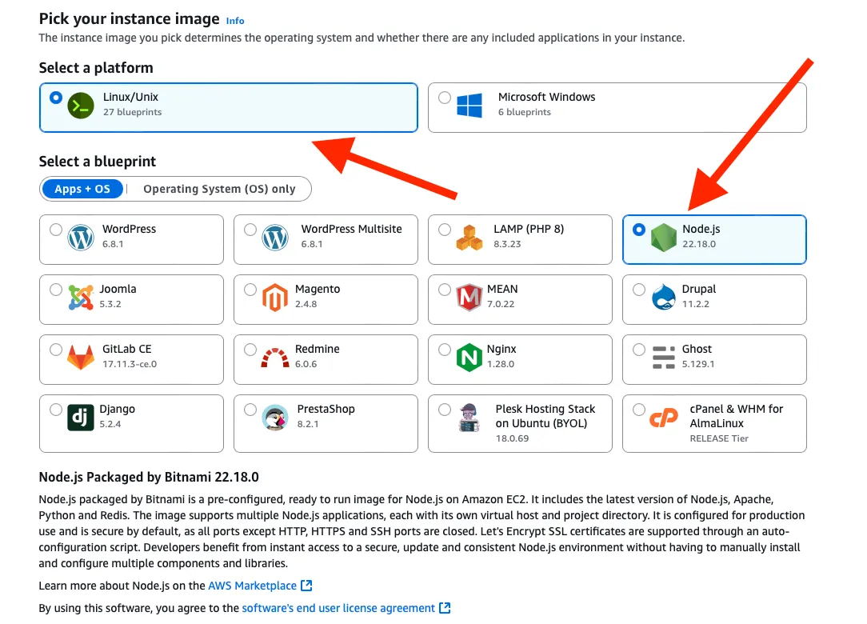Pick the Redmine radio button
Viewport: 867px width, 624px height.
coord(250,350)
